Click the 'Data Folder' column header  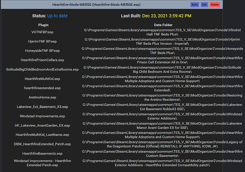tap(163, 25)
